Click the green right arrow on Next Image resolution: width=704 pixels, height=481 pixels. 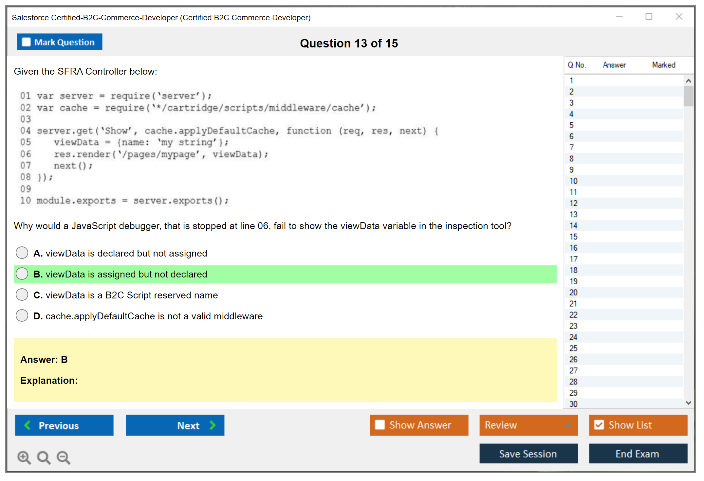(x=213, y=425)
